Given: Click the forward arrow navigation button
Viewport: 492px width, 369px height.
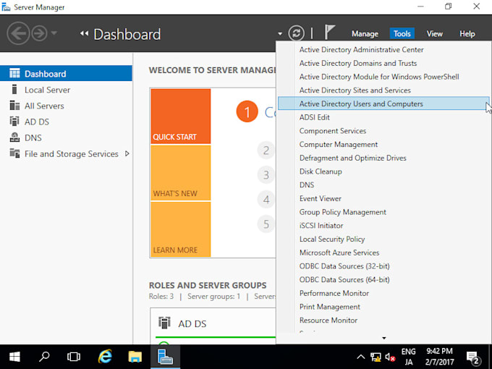Looking at the screenshot, I should (x=40, y=33).
